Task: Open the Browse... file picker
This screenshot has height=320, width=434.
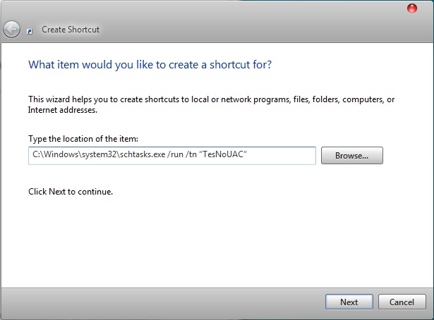Action: coord(352,155)
